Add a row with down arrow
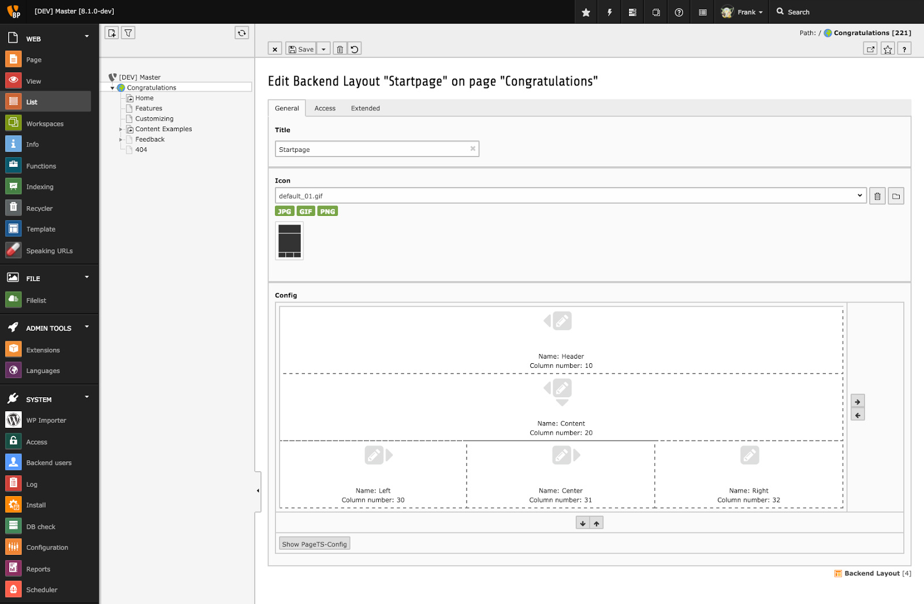This screenshot has height=604, width=924. 583,523
